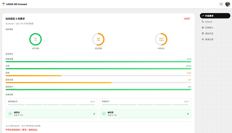Click the 被禁言 green check icon
Screen dimensions: 232x133
(x=10, y=113)
